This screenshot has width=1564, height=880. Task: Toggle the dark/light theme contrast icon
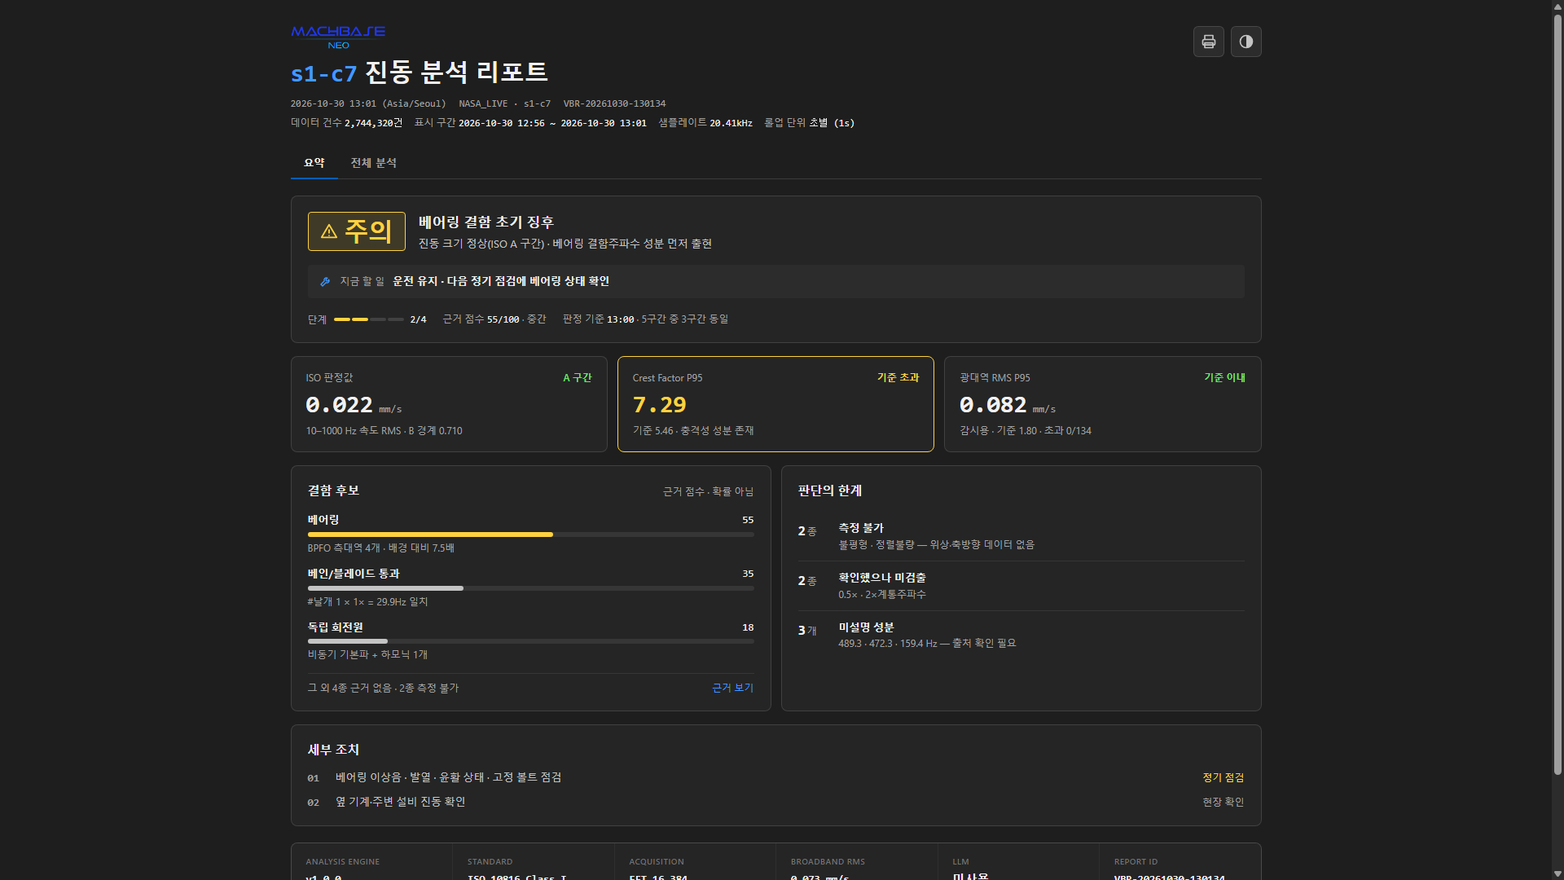(x=1245, y=42)
